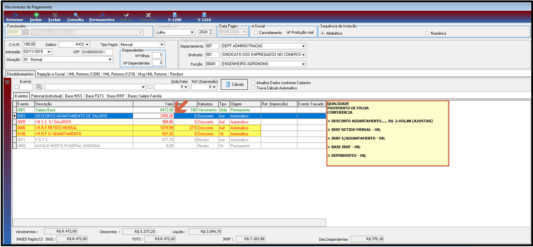
Task: Switch to the Desdobramentos tab
Action: [20, 74]
